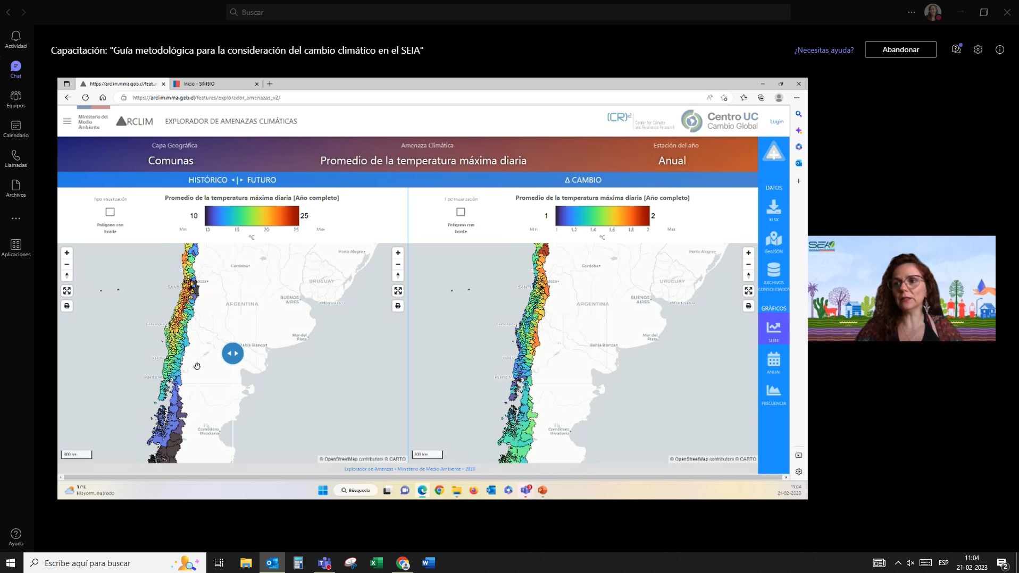Enable 'Polígono con borde' on left map
This screenshot has height=573, width=1019.
(110, 212)
